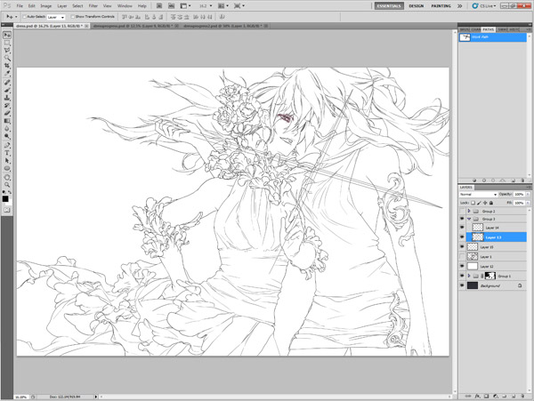Hide Layer 14 visibility eye
This screenshot has height=401, width=534.
tap(462, 228)
